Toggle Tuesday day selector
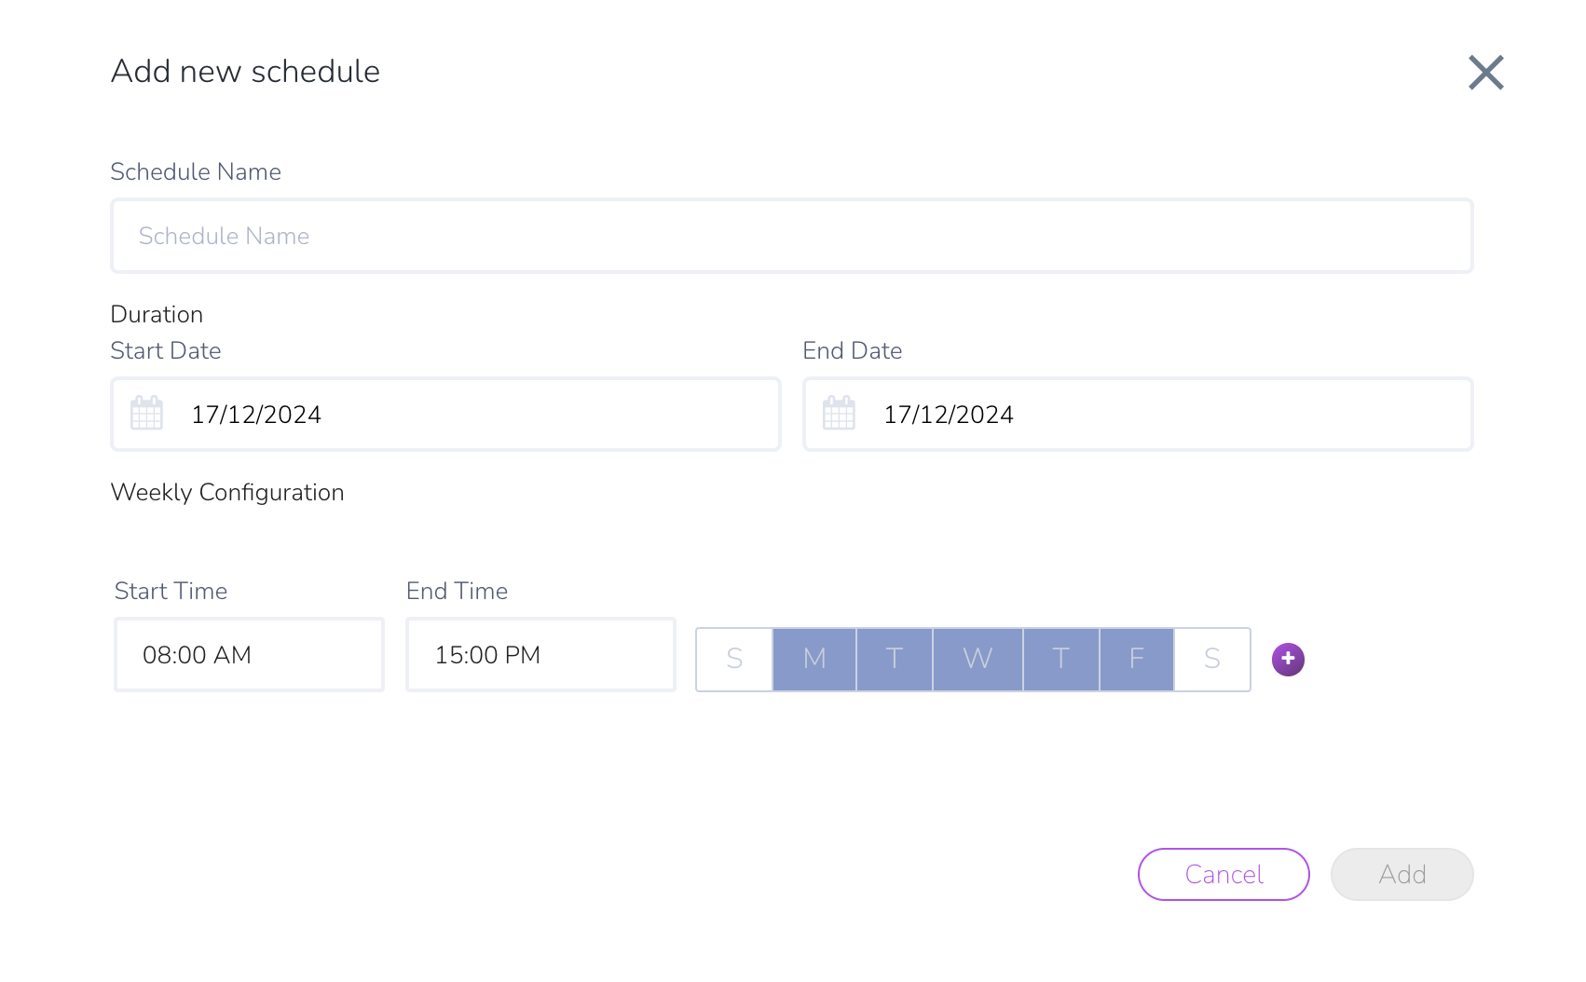 [895, 660]
